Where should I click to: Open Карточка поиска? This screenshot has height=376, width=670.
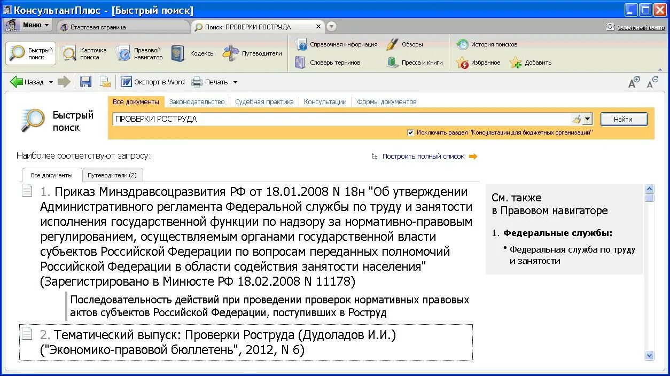84,53
